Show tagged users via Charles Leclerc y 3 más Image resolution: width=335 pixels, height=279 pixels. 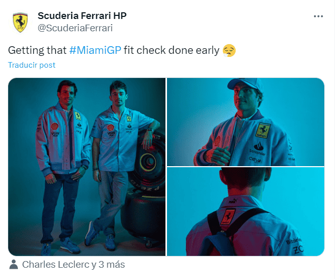tap(73, 265)
